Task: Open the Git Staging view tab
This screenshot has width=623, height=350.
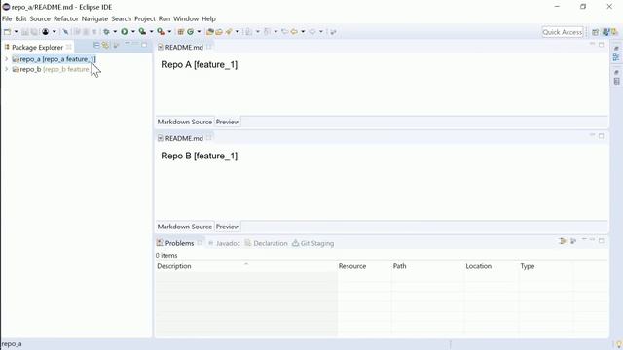Action: point(313,243)
